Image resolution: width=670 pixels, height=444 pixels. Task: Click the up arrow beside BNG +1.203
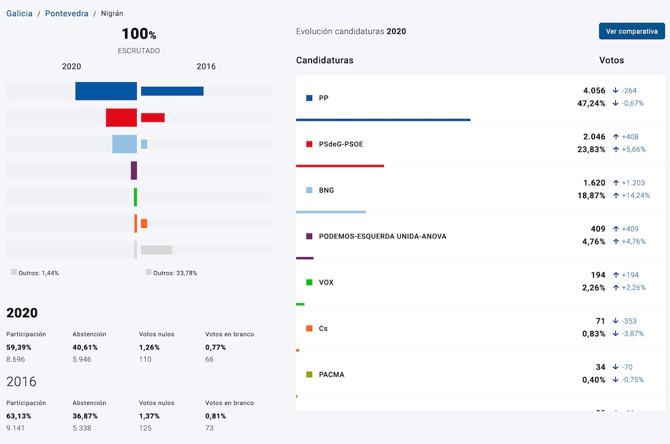point(616,183)
